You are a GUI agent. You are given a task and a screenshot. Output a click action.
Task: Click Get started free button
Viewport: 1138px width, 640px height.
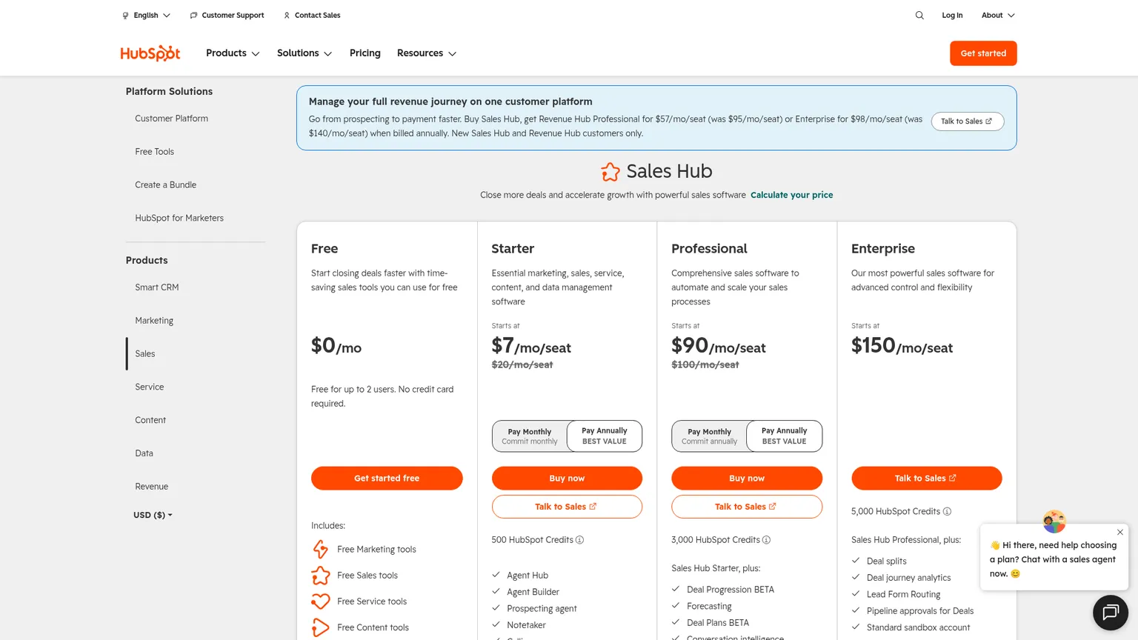(x=387, y=479)
